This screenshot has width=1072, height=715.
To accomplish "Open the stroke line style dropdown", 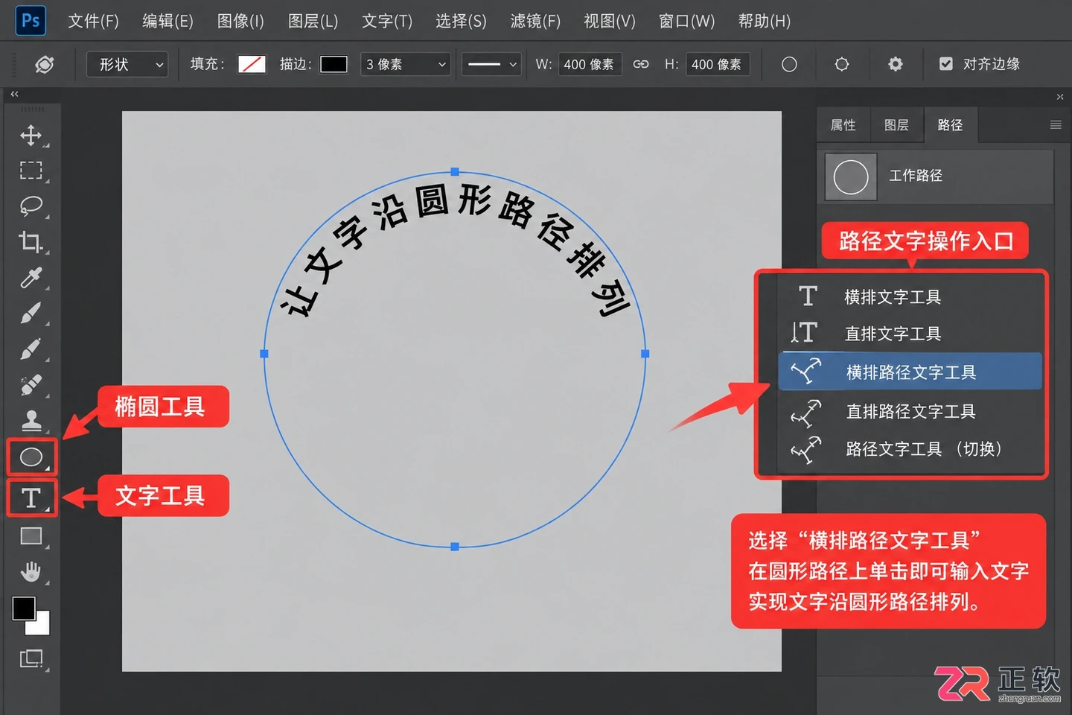I will [x=491, y=64].
